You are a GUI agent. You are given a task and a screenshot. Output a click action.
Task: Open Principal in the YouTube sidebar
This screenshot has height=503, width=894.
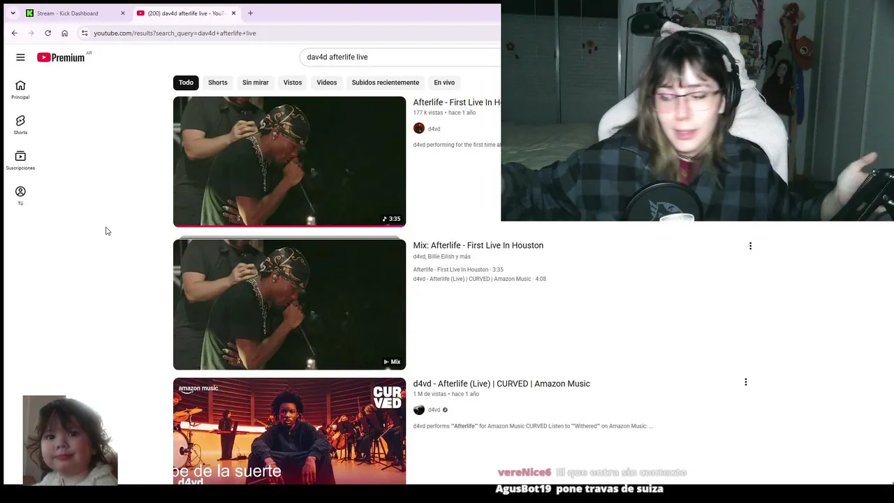click(20, 89)
